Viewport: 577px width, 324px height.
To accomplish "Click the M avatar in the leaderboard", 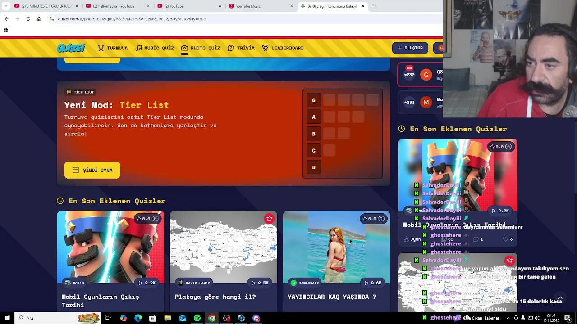I will click(426, 103).
